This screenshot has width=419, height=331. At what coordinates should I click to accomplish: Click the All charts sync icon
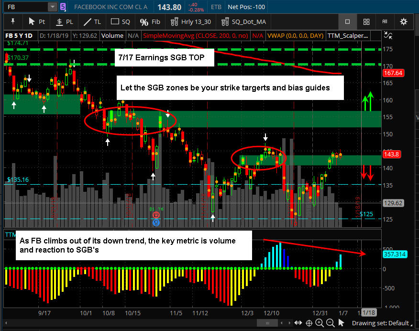pyautogui.click(x=385, y=22)
